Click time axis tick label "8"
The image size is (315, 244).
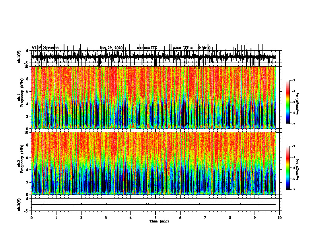[230, 218]
